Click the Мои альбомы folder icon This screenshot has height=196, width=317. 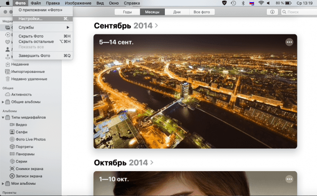point(8,183)
